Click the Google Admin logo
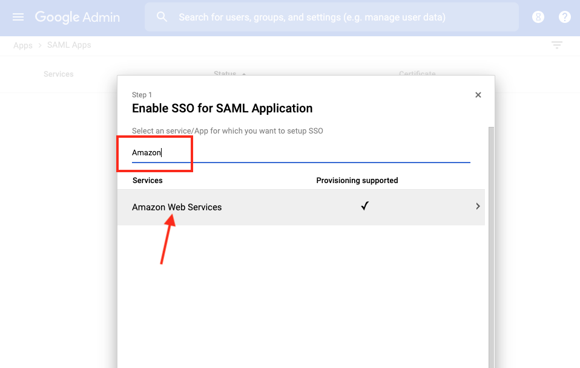This screenshot has width=580, height=368. pos(77,17)
